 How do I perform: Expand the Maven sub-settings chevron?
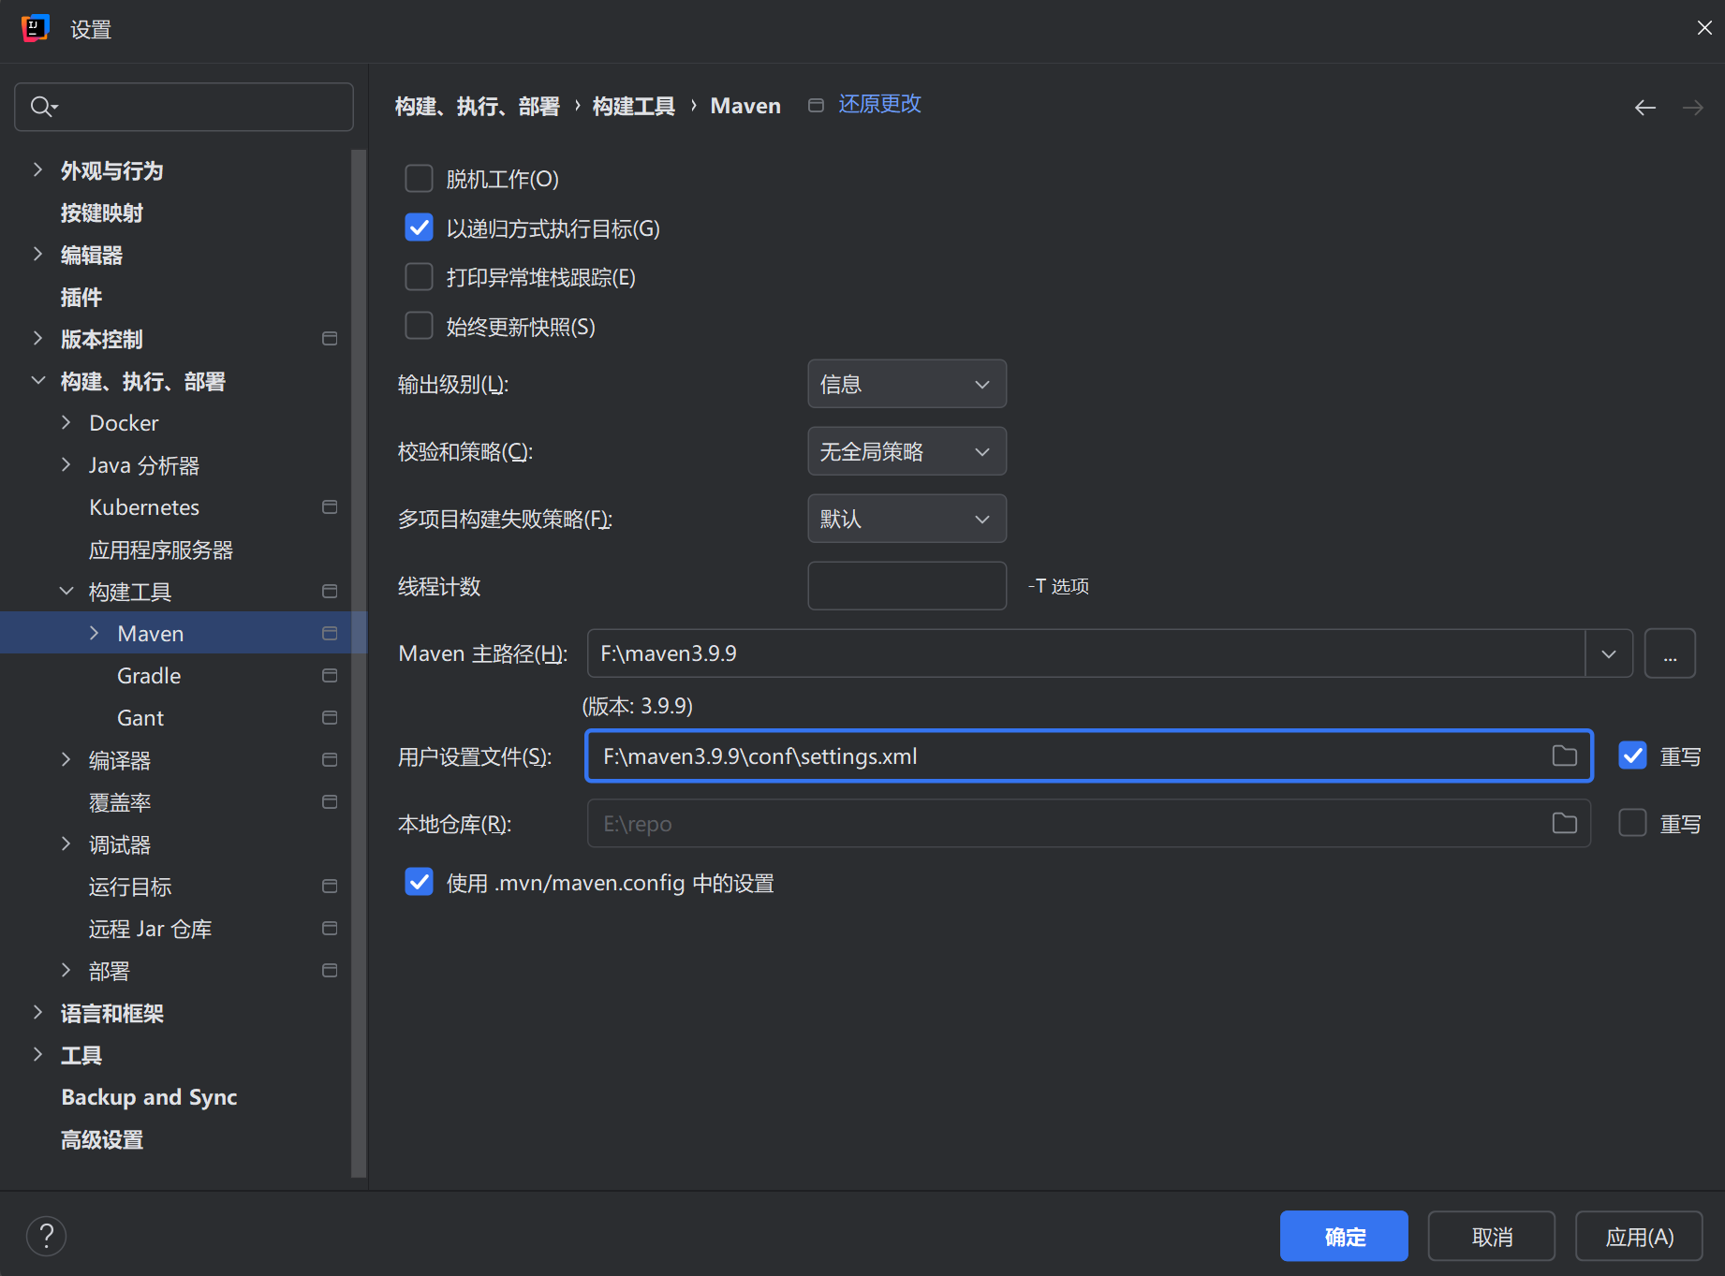coord(94,634)
